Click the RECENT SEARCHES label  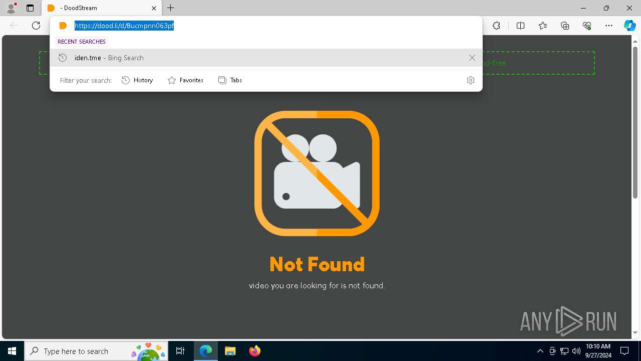point(82,42)
